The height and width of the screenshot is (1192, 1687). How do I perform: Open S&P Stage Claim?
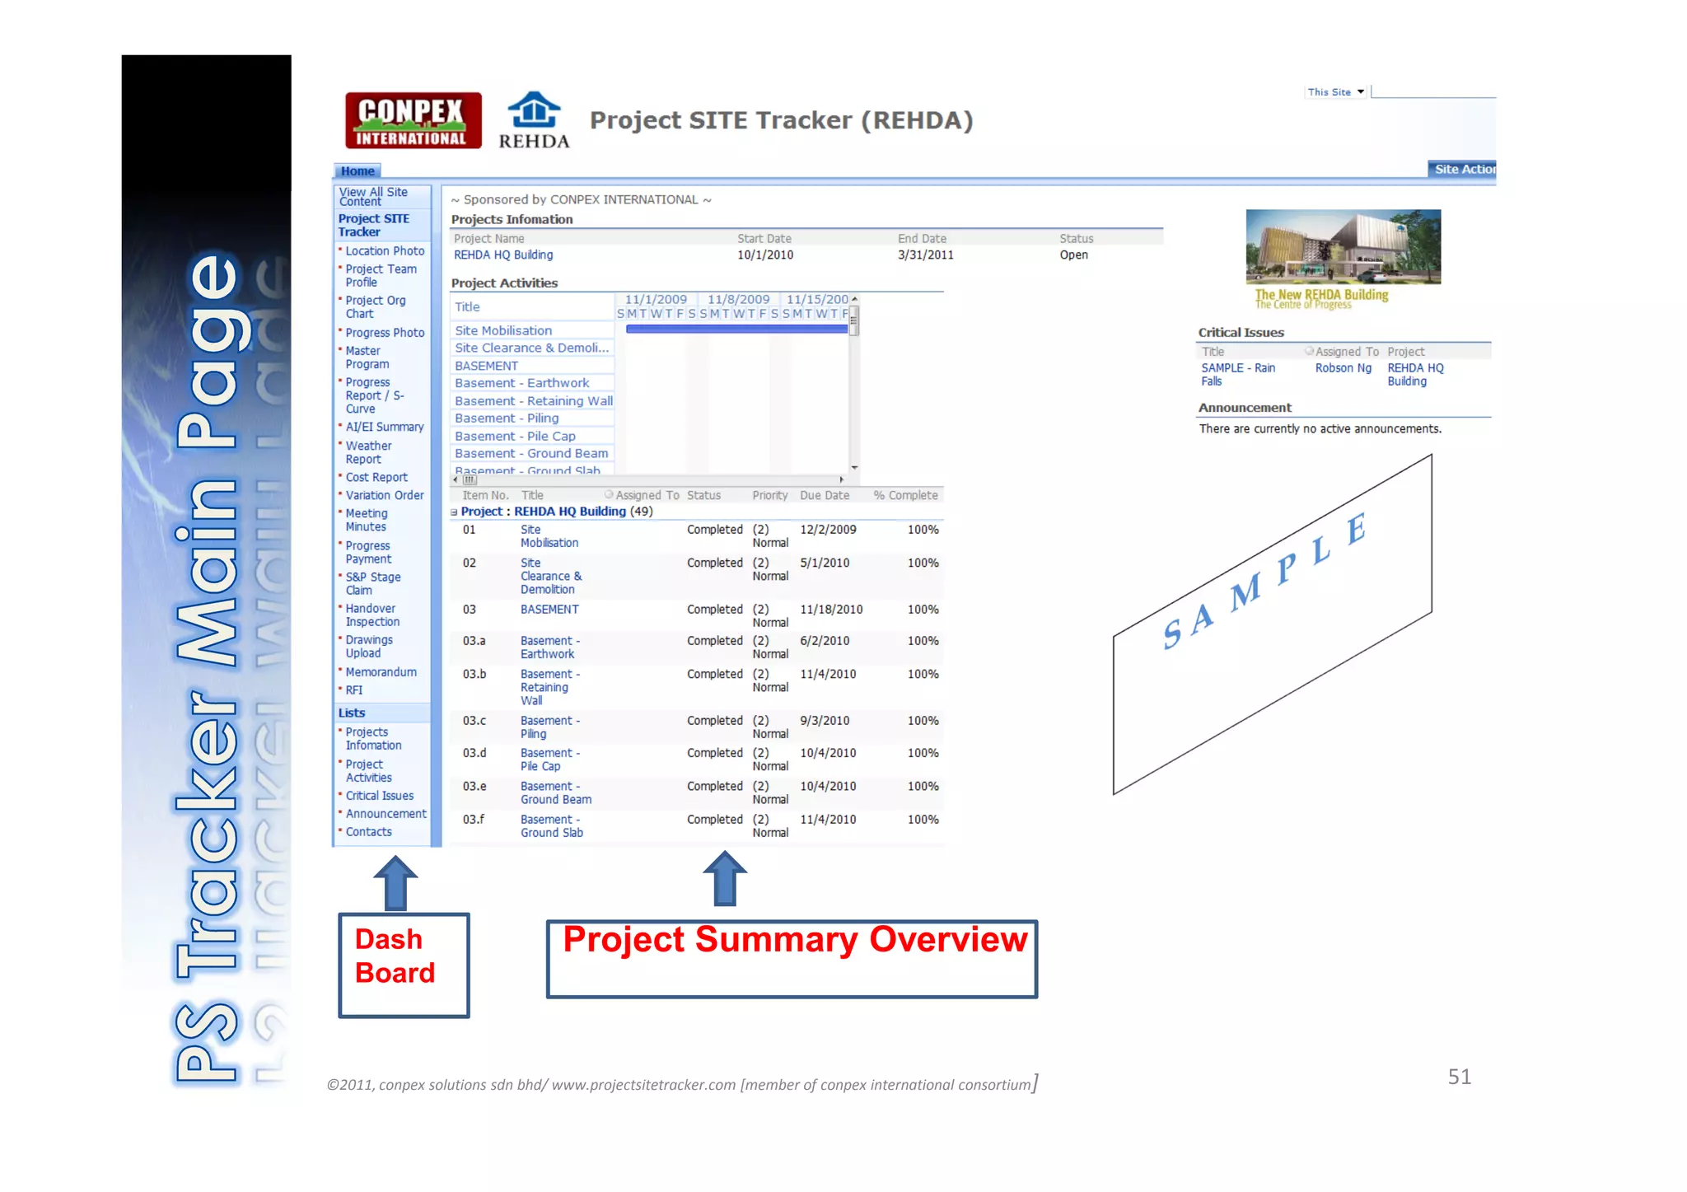pyautogui.click(x=372, y=584)
